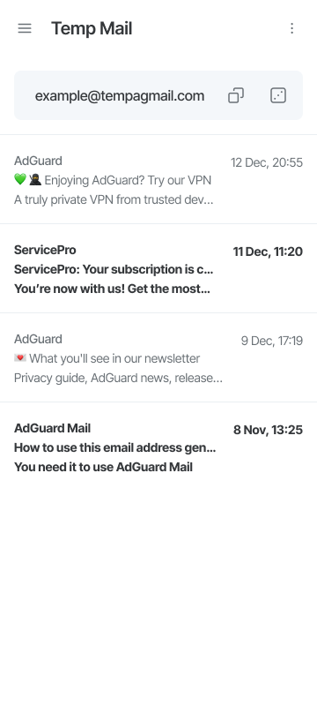
Task: Click the 9 Dec, 17:19 timestamp
Action: coord(271,341)
